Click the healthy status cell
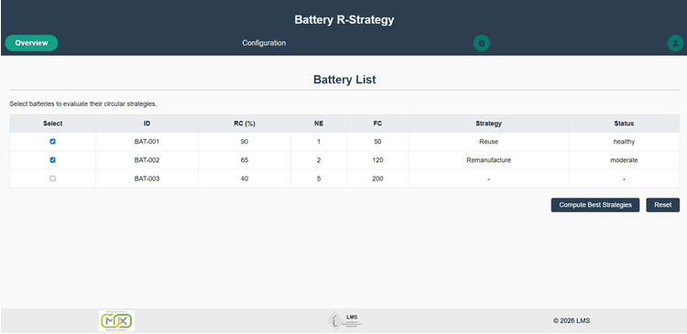Screen dimensions: 687x334 coord(624,142)
